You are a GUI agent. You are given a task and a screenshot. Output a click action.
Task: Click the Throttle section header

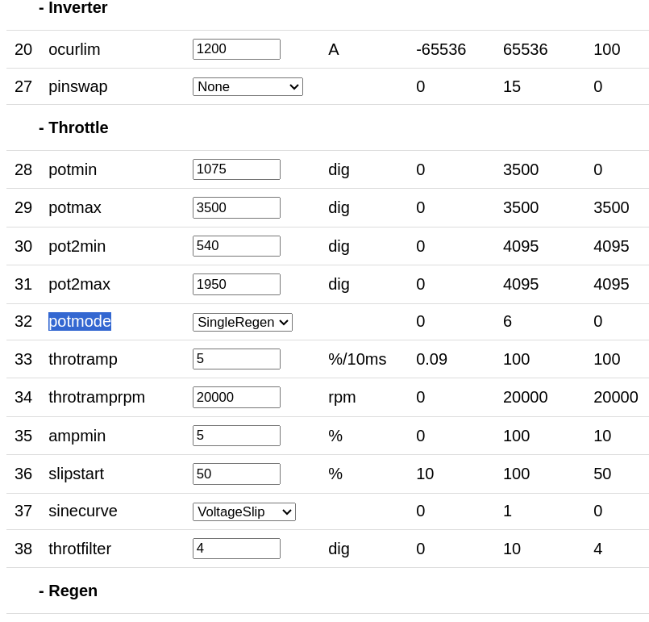[73, 127]
